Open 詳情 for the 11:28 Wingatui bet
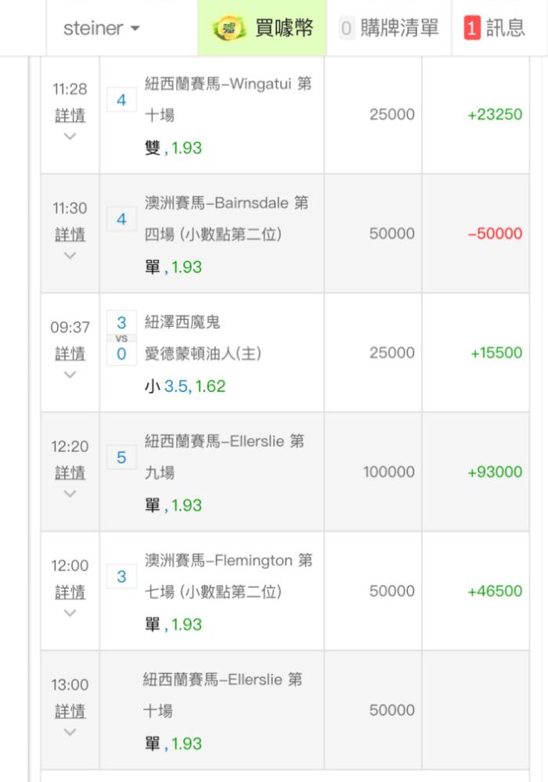The width and height of the screenshot is (548, 782). [x=70, y=115]
